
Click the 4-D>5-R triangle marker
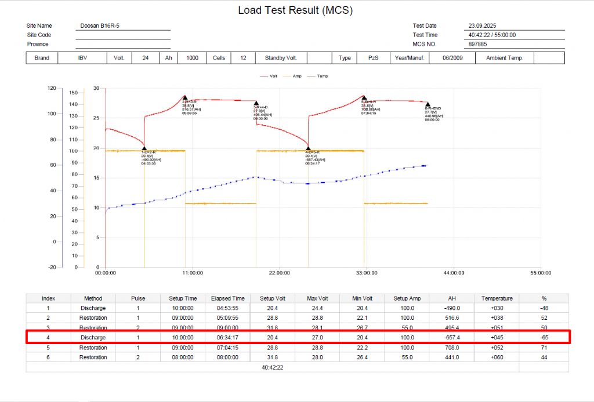308,148
